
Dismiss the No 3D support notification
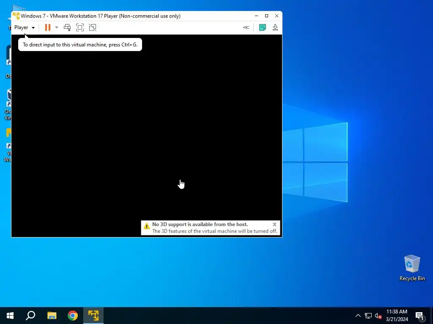tap(274, 224)
